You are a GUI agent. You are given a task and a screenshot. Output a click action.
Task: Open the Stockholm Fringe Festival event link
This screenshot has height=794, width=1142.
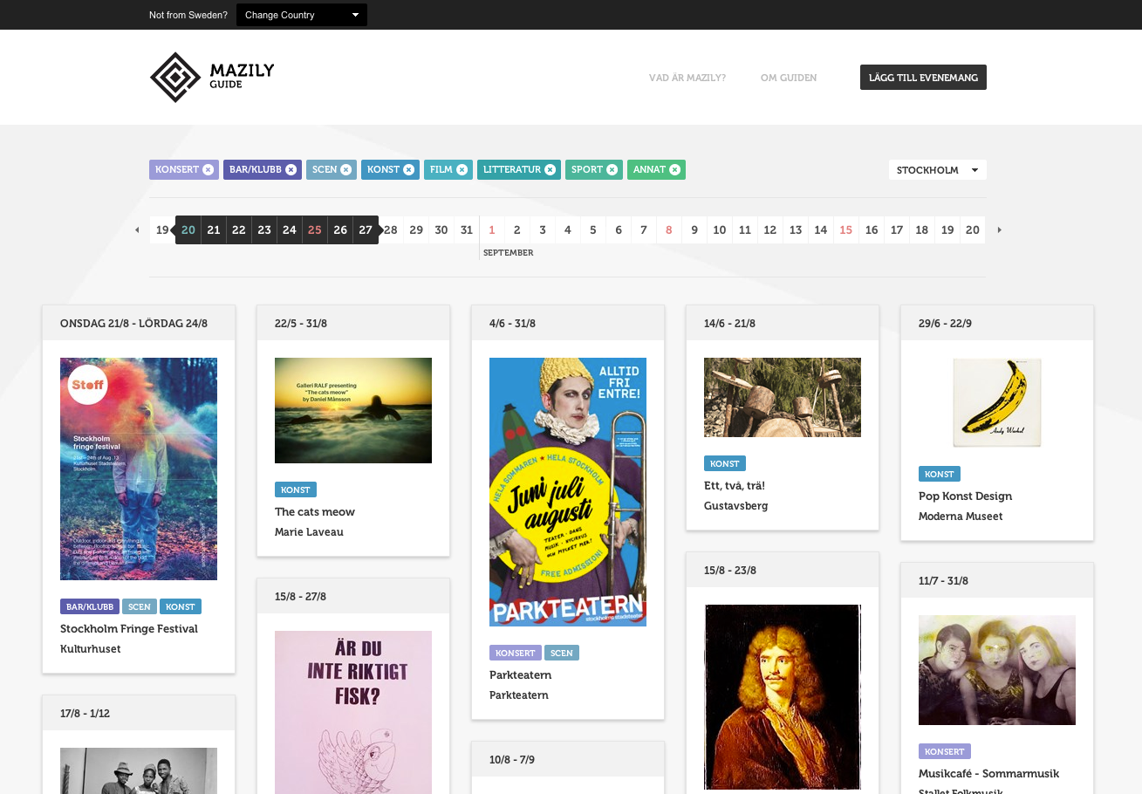(129, 628)
